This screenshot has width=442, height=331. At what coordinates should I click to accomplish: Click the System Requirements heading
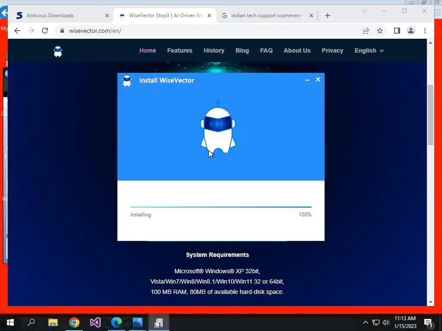pos(218,255)
